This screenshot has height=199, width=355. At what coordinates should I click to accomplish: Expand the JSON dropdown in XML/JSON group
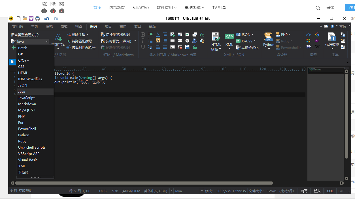(x=254, y=34)
